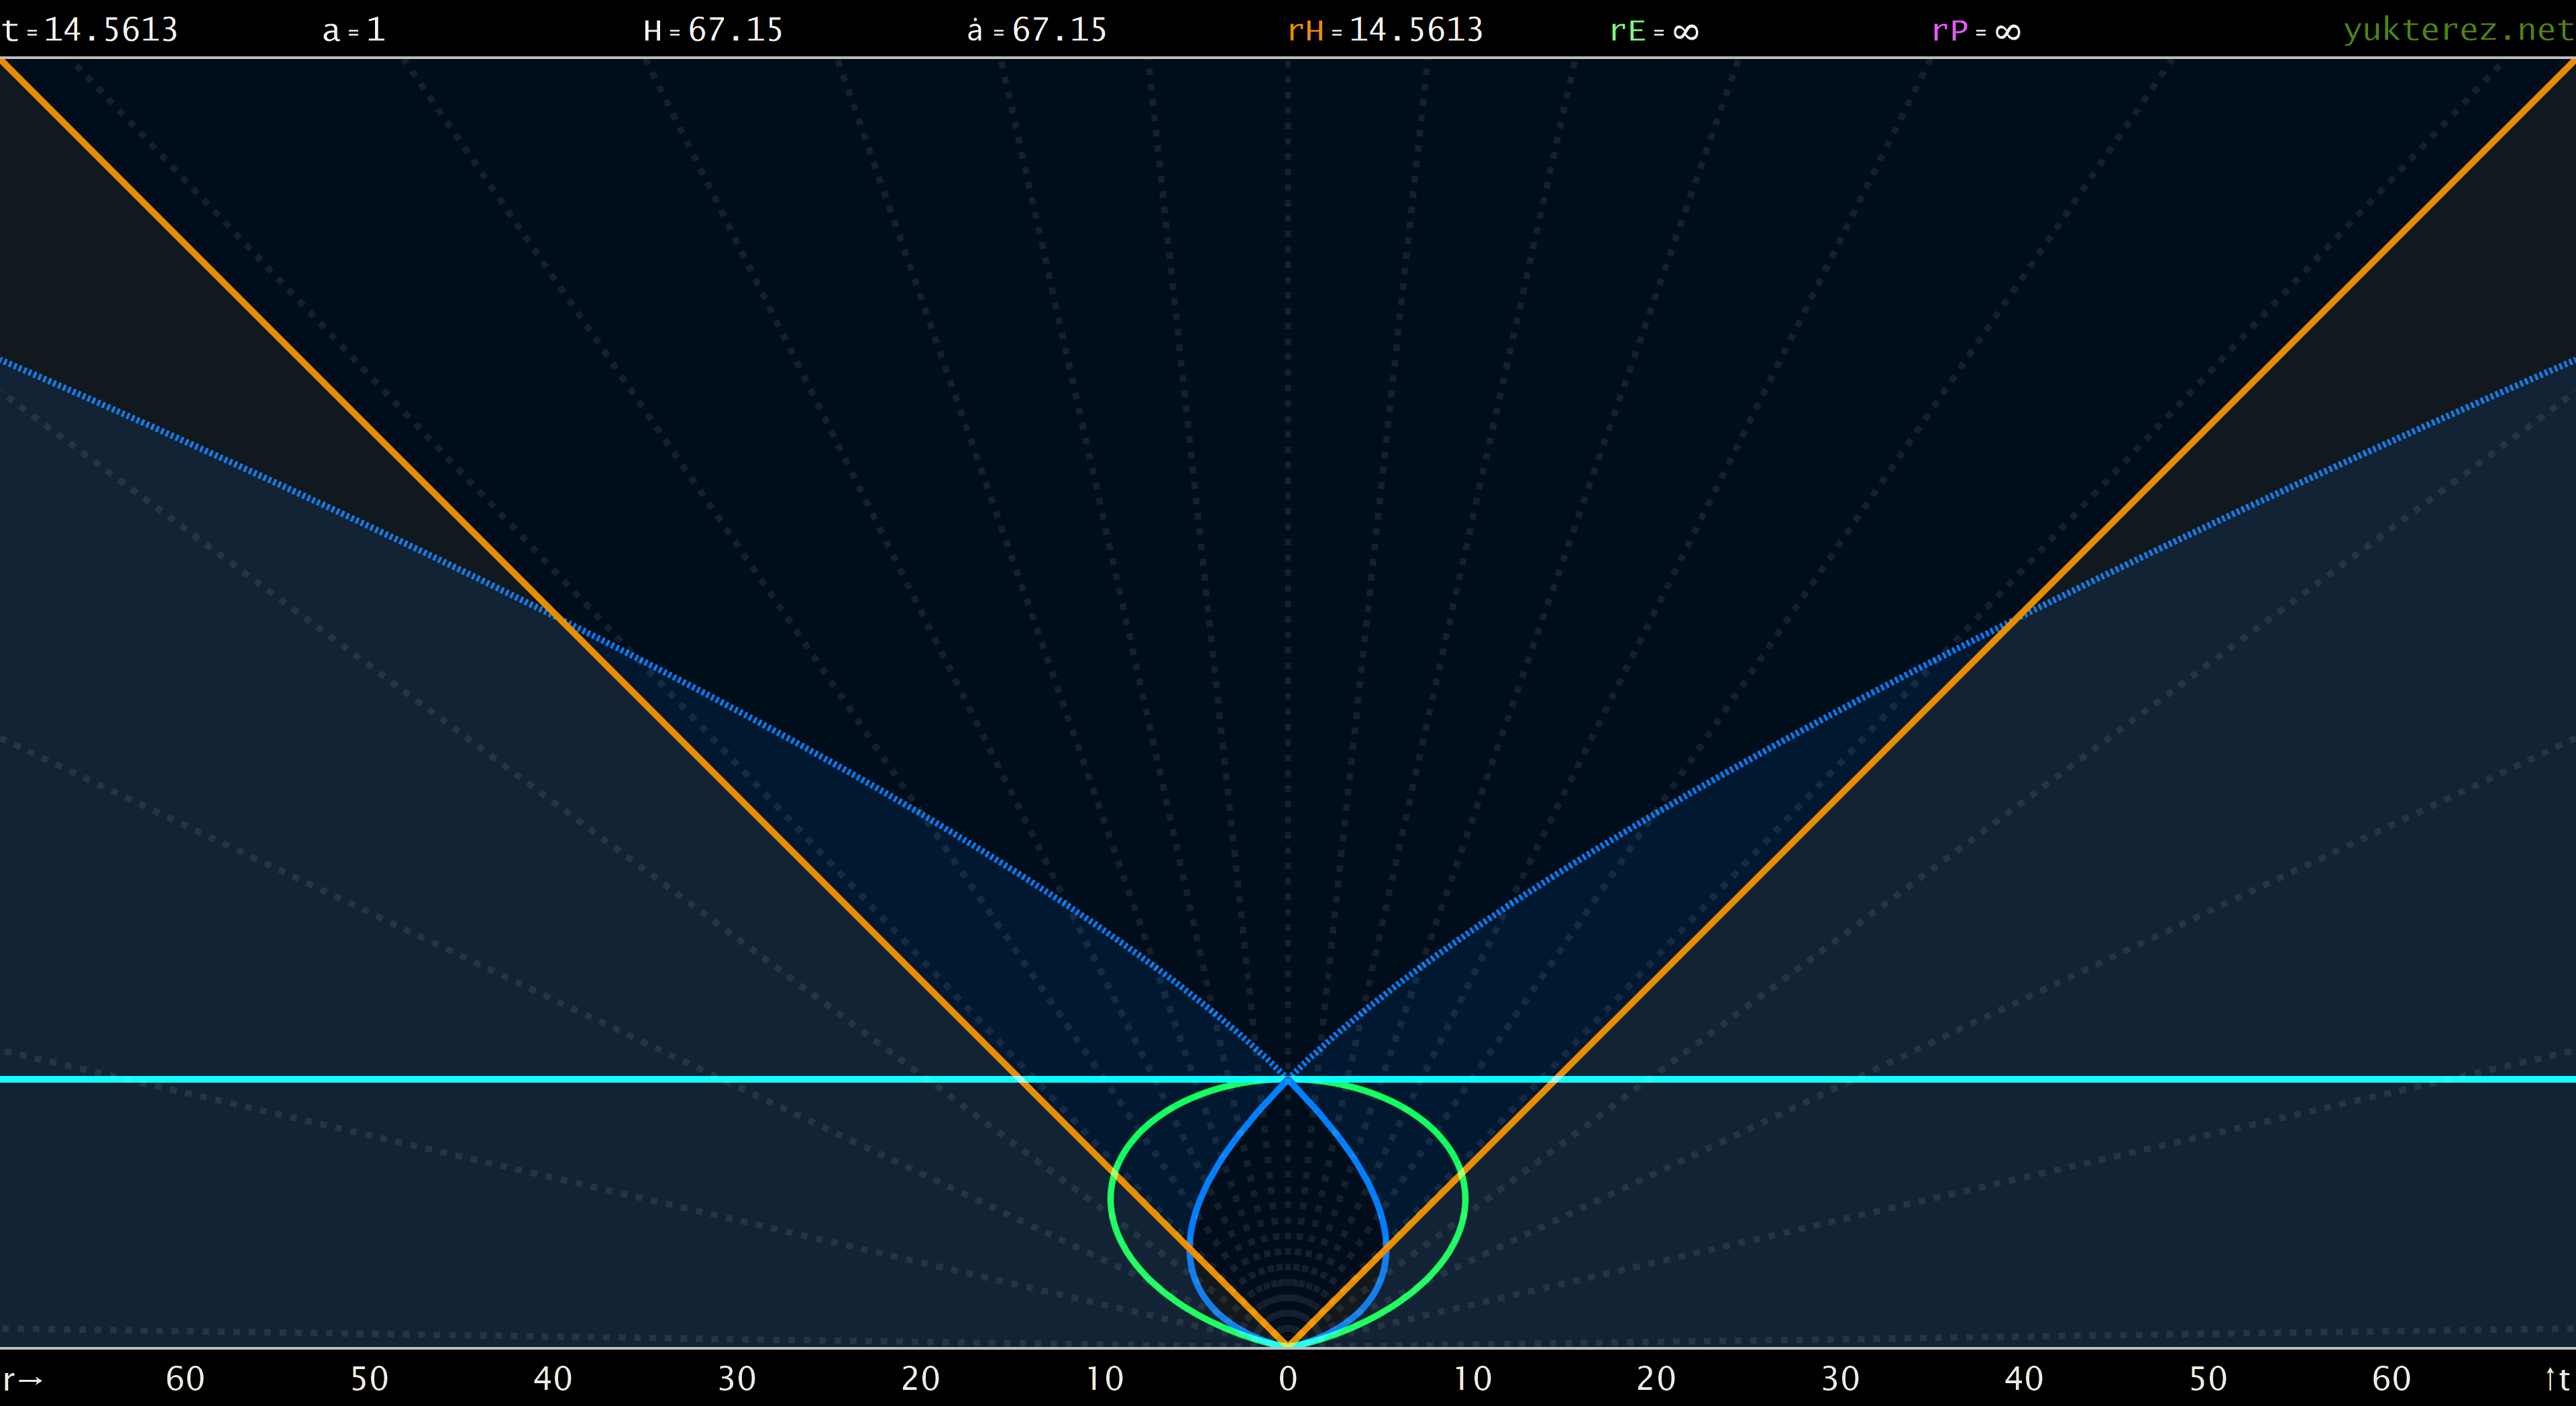Click the H = 67.15 Hubble value
The image size is (2576, 1406).
pyautogui.click(x=713, y=30)
